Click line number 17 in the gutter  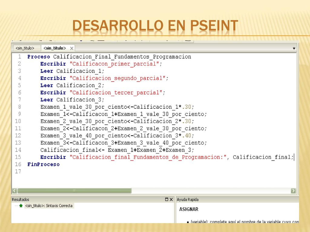coord(18,172)
